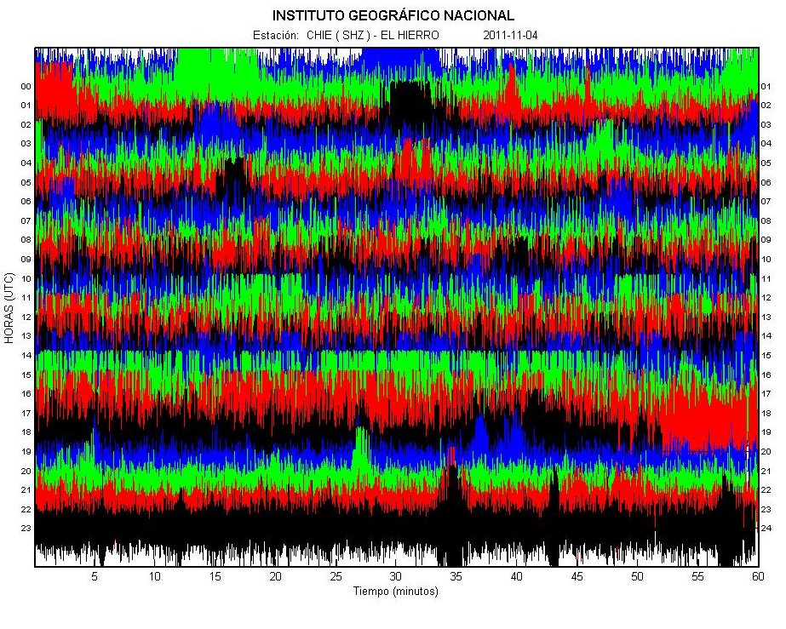This screenshot has width=786, height=629.
Task: Click the word Estación in the subtitle
Action: pyautogui.click(x=275, y=36)
